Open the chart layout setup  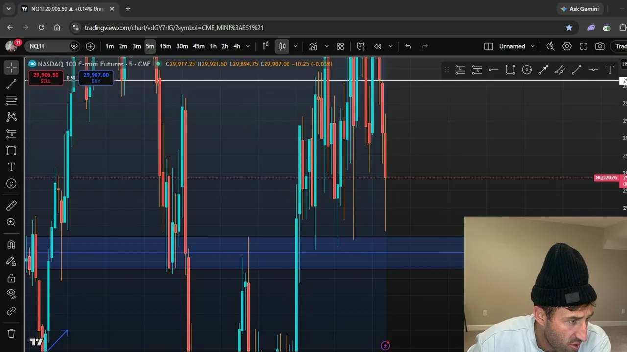click(x=488, y=46)
